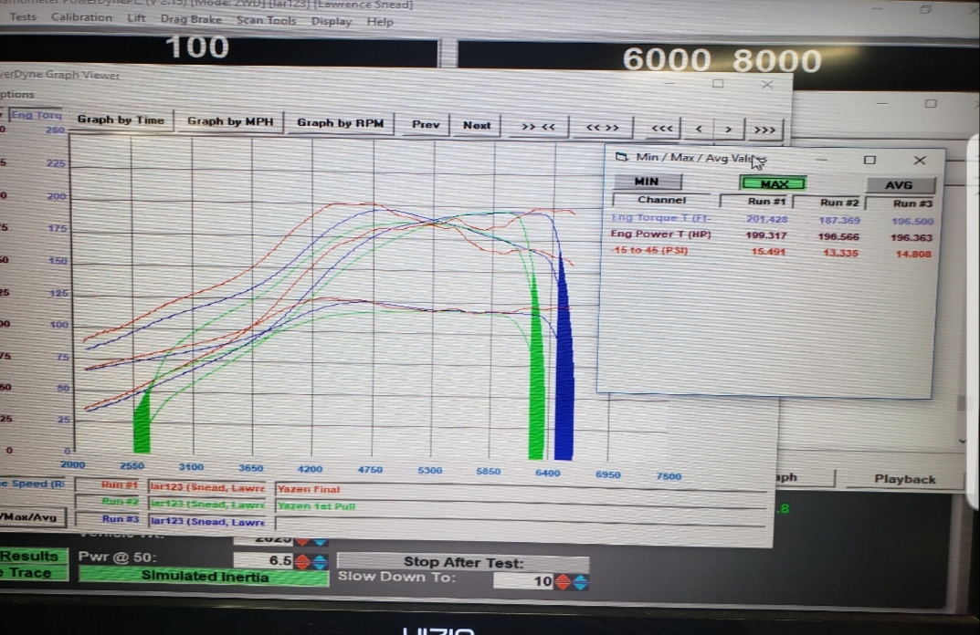Open the Options menu in Graph Viewer
Viewport: 980px width, 635px height.
click(16, 94)
